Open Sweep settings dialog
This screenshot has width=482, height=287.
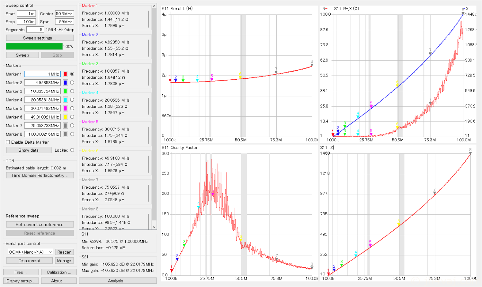click(x=40, y=38)
